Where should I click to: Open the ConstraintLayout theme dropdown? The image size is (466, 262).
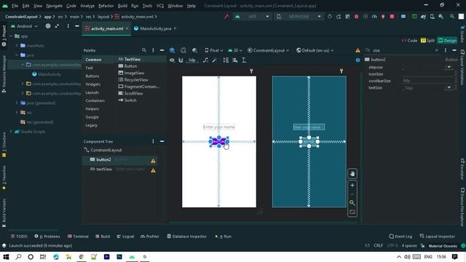269,50
